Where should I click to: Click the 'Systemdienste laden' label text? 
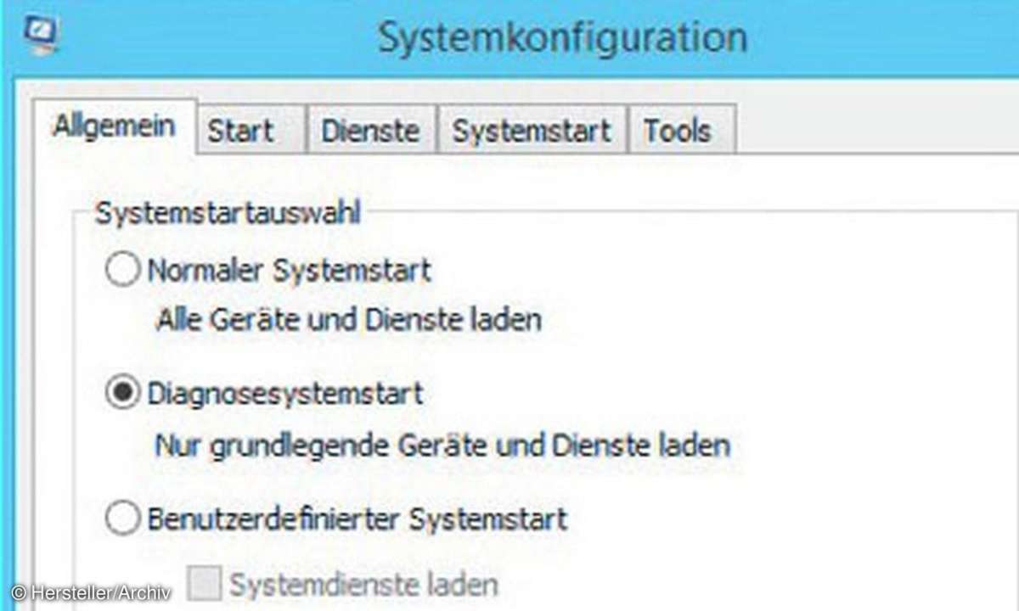363,584
